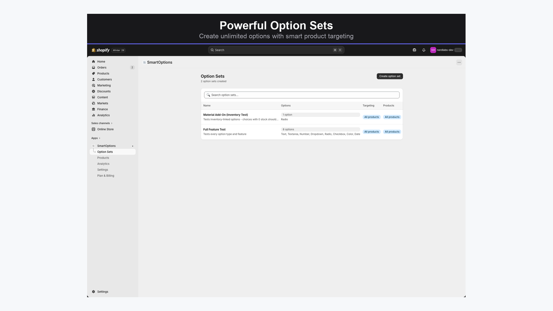Open the Home icon in the sidebar
Image resolution: width=553 pixels, height=311 pixels.
[x=93, y=61]
